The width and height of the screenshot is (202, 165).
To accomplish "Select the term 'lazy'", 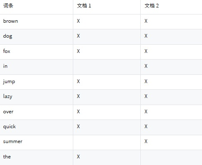I will point(8,96).
